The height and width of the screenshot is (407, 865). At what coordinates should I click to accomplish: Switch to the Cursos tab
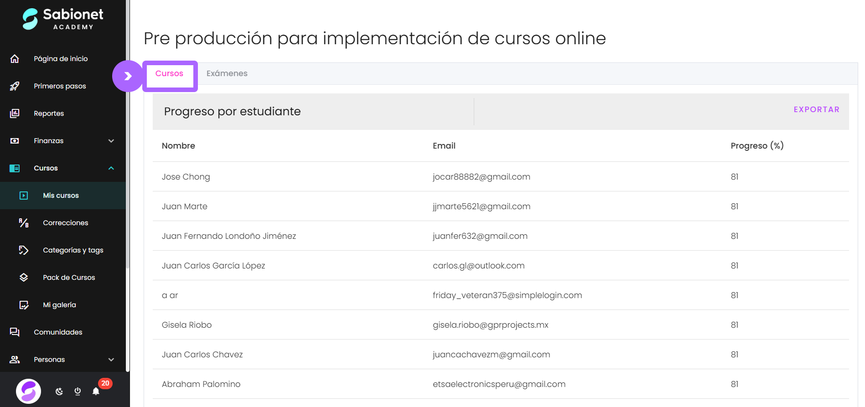coord(169,73)
